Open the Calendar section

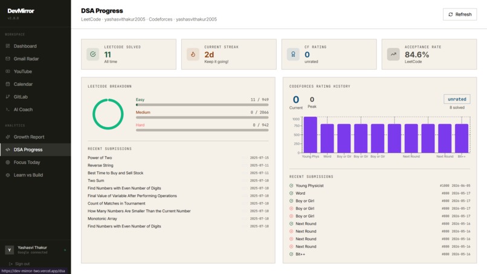[x=36, y=84]
